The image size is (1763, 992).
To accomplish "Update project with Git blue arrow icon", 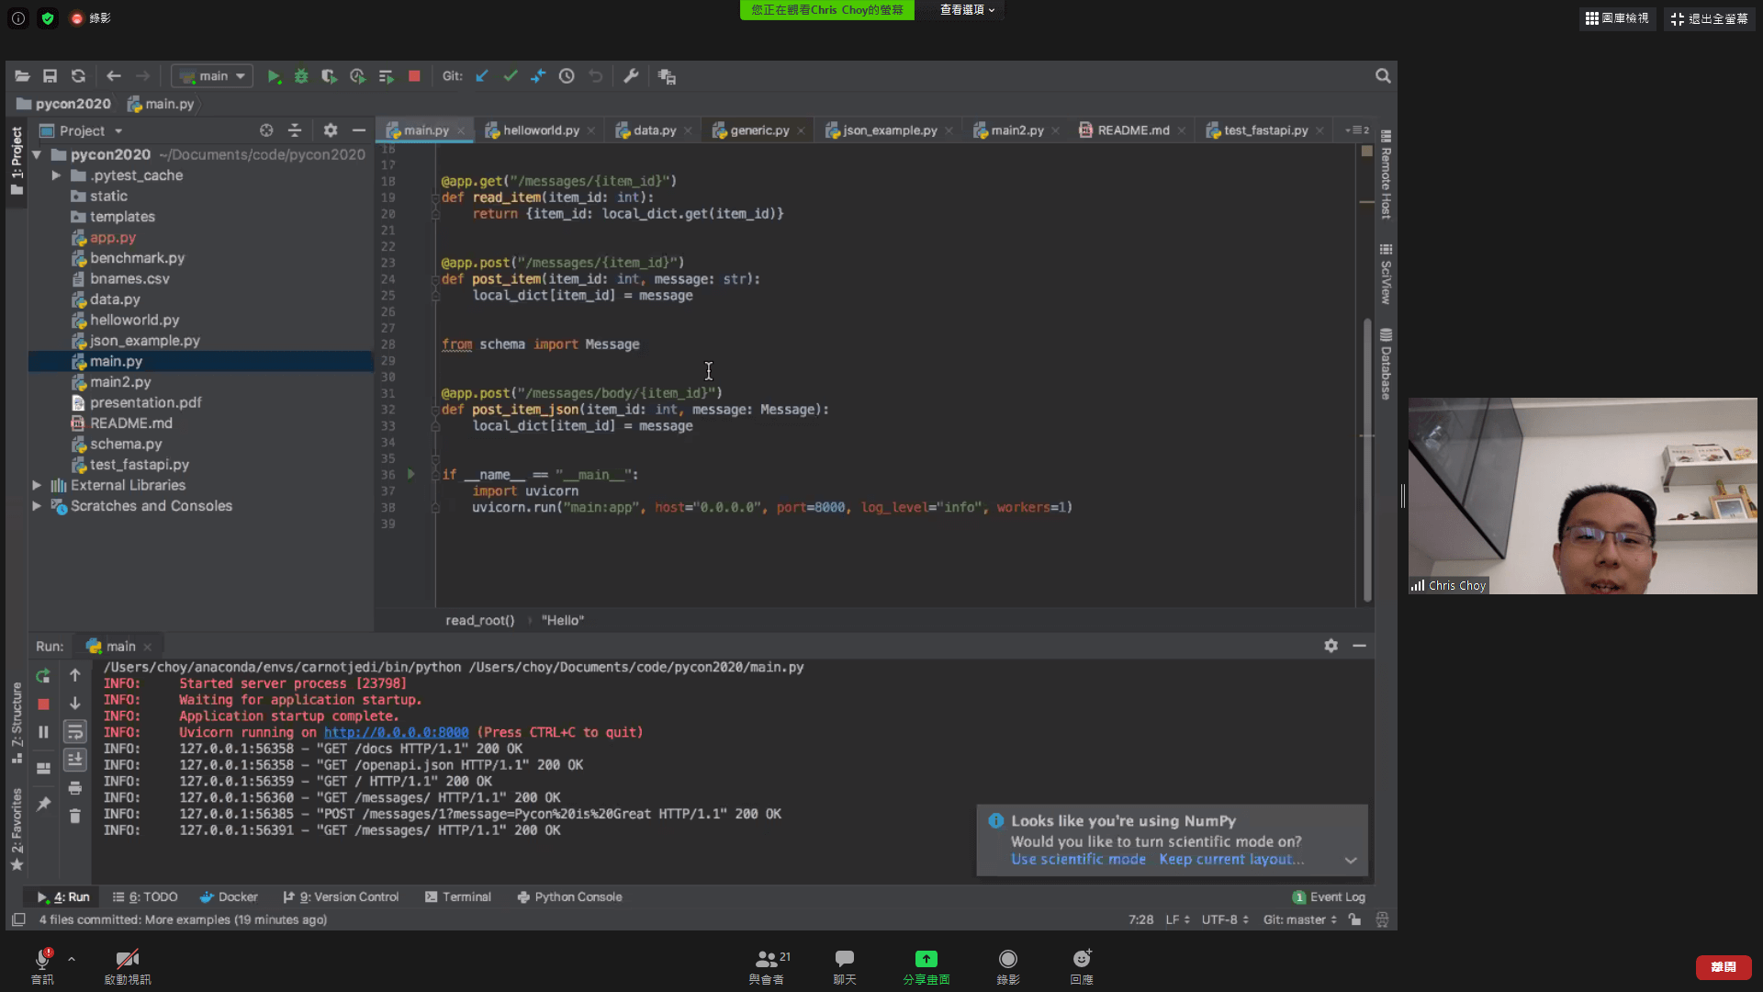I will [482, 76].
